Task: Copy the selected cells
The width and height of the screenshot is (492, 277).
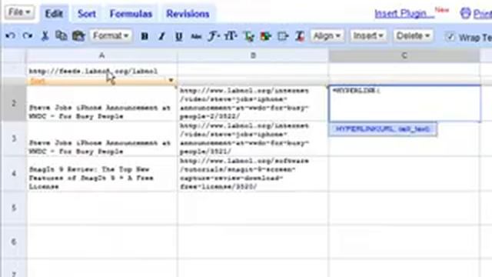Action: coord(61,36)
